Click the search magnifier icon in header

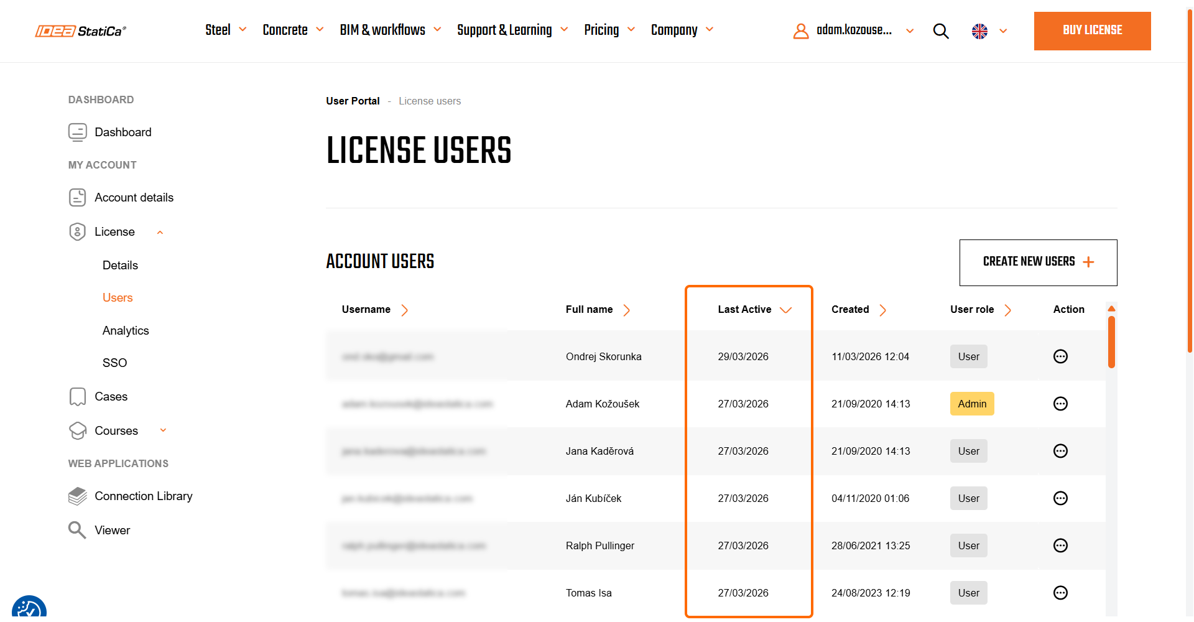pyautogui.click(x=940, y=31)
